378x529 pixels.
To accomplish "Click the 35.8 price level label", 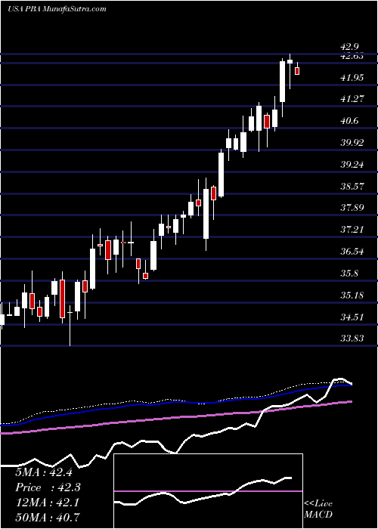I will pos(350,274).
